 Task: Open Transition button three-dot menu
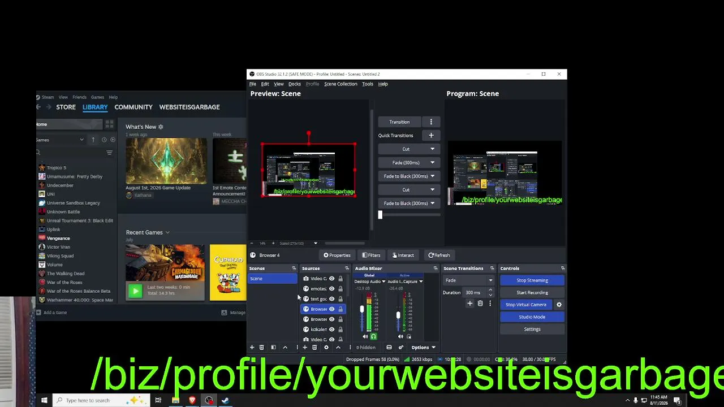[431, 122]
